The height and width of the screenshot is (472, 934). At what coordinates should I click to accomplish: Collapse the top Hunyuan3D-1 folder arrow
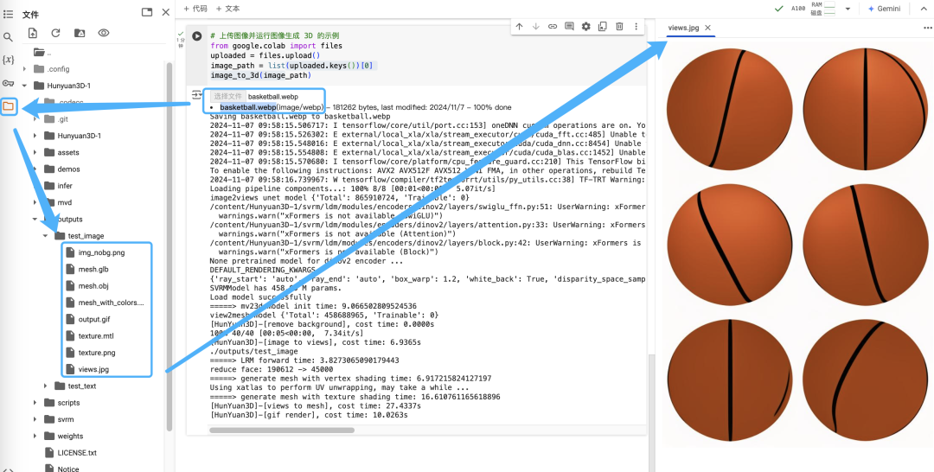tap(24, 86)
